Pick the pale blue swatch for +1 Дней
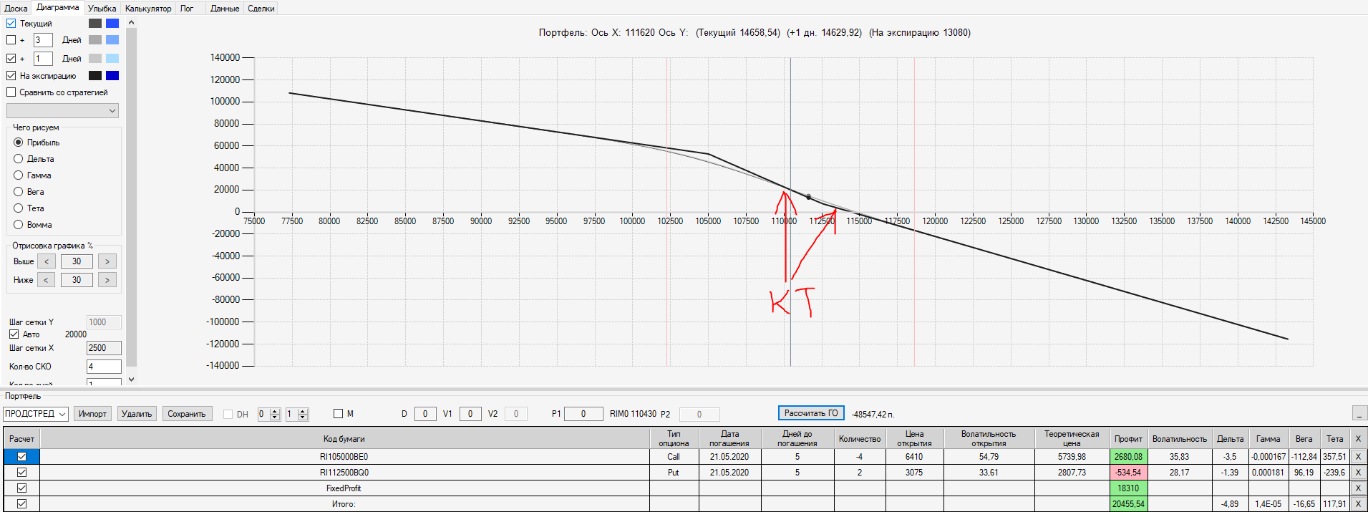Viewport: 1368px width, 512px height. (112, 59)
